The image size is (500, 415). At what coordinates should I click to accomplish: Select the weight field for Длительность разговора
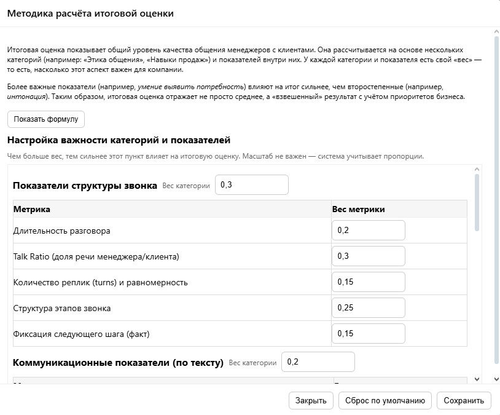click(x=367, y=230)
